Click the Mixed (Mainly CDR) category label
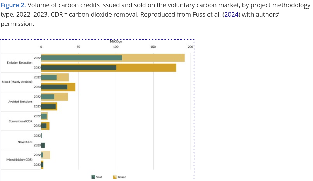The height and width of the screenshot is (181, 313). [19, 159]
